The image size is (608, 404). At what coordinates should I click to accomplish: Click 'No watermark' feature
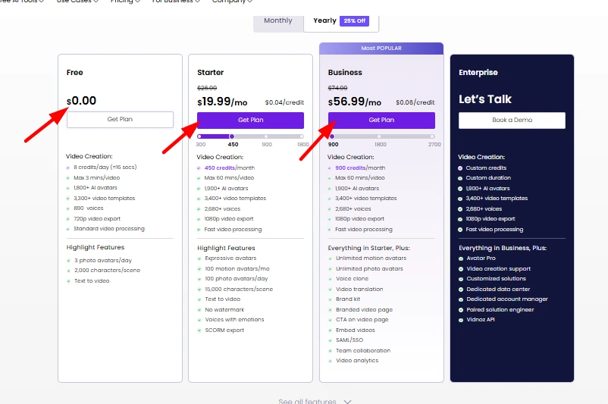click(x=224, y=310)
